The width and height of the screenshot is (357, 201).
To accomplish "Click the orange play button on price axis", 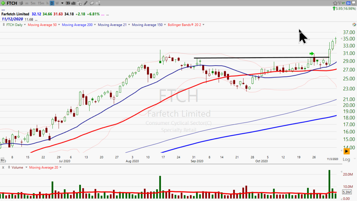I will 347,151.
